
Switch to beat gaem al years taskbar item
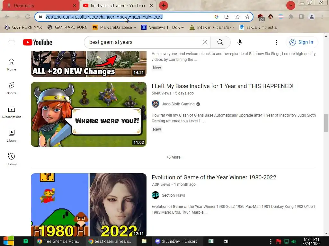(111, 241)
